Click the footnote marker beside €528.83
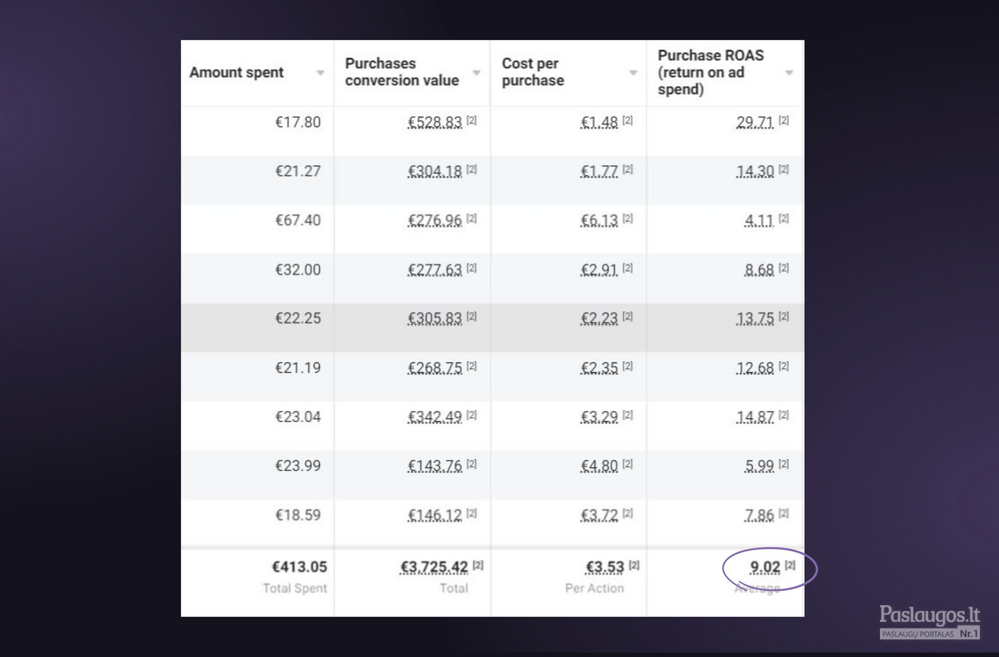 pyautogui.click(x=472, y=120)
